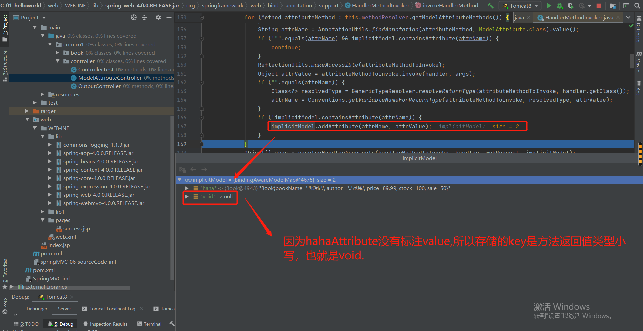Select ControllerTest class in tree
Screen dimensions: 643x331
pyautogui.click(x=96, y=69)
